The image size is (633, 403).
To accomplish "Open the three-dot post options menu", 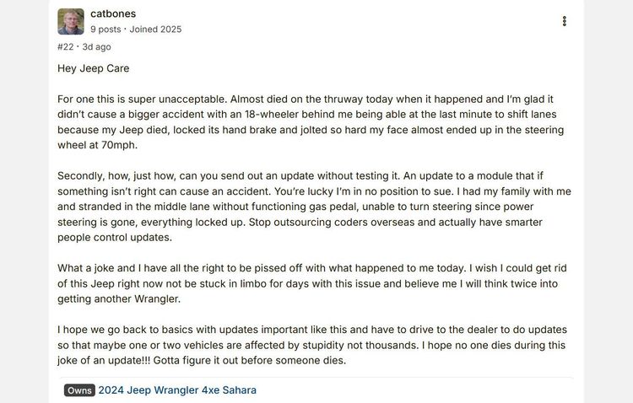I will coord(564,21).
